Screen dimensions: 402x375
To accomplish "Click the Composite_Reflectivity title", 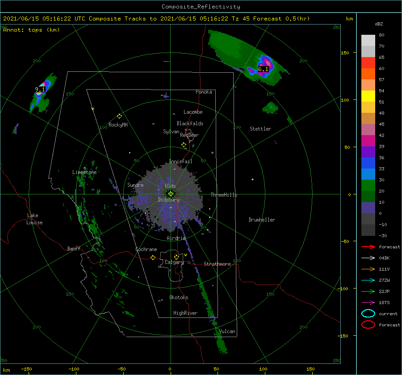I will click(x=201, y=7).
